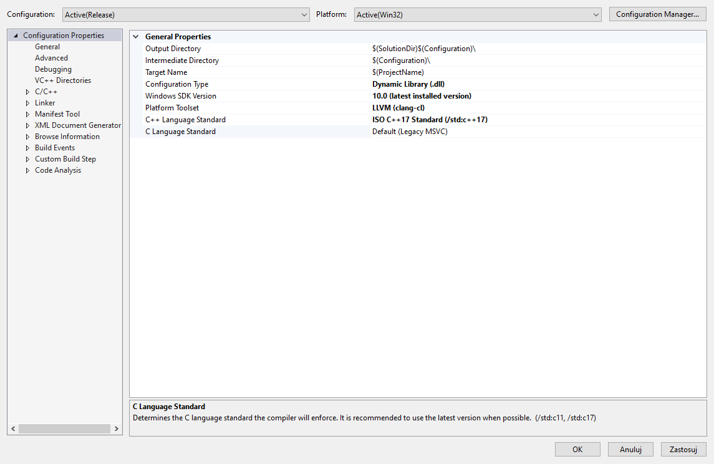Select the Advanced properties page
Viewport: 714px width, 464px height.
[51, 58]
